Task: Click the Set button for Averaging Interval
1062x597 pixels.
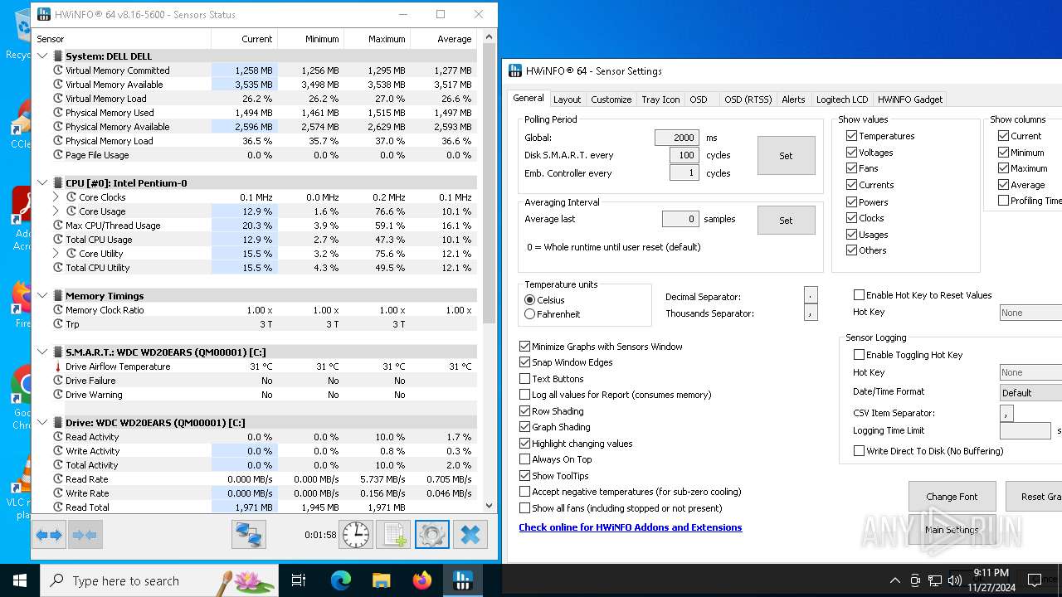Action: pos(786,221)
